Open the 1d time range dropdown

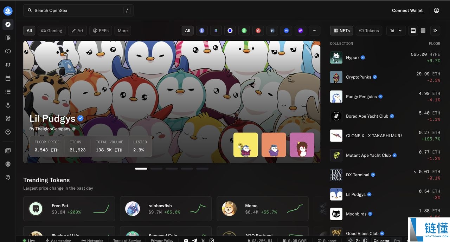pos(396,31)
